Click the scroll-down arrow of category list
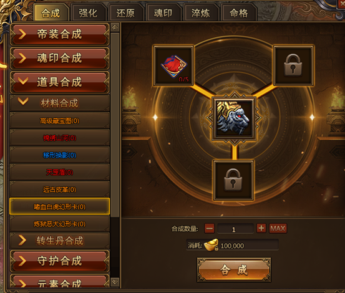345x293 pixels. tap(115, 282)
